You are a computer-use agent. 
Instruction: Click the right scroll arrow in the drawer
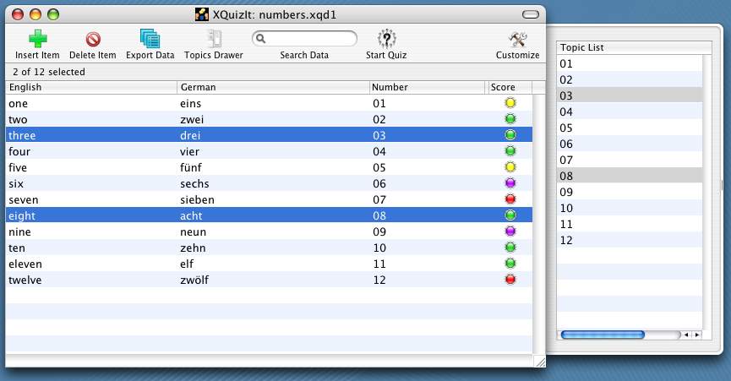tap(696, 335)
